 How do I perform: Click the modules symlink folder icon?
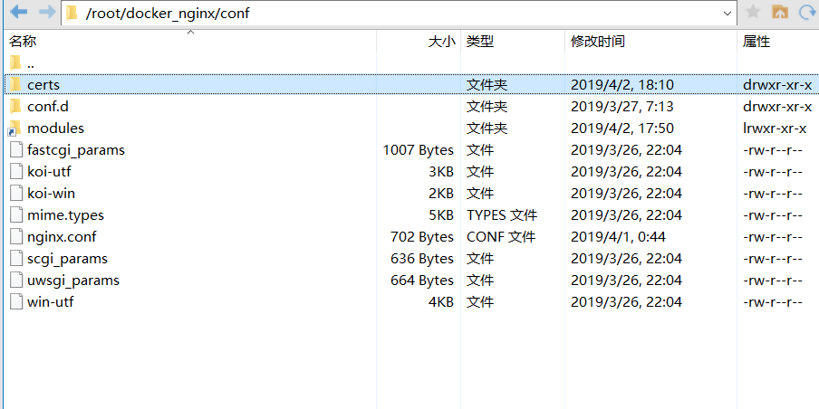[15, 128]
